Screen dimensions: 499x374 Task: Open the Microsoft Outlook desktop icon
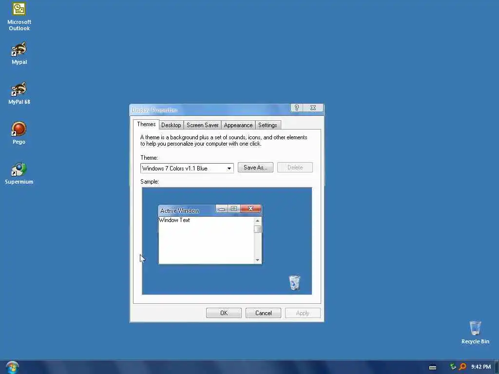coord(19,16)
